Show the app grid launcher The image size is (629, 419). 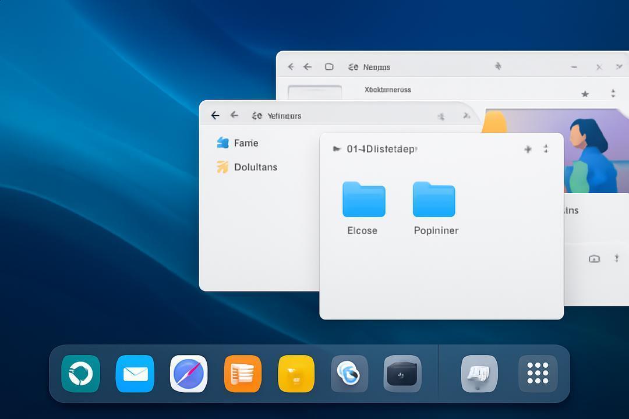(x=538, y=374)
